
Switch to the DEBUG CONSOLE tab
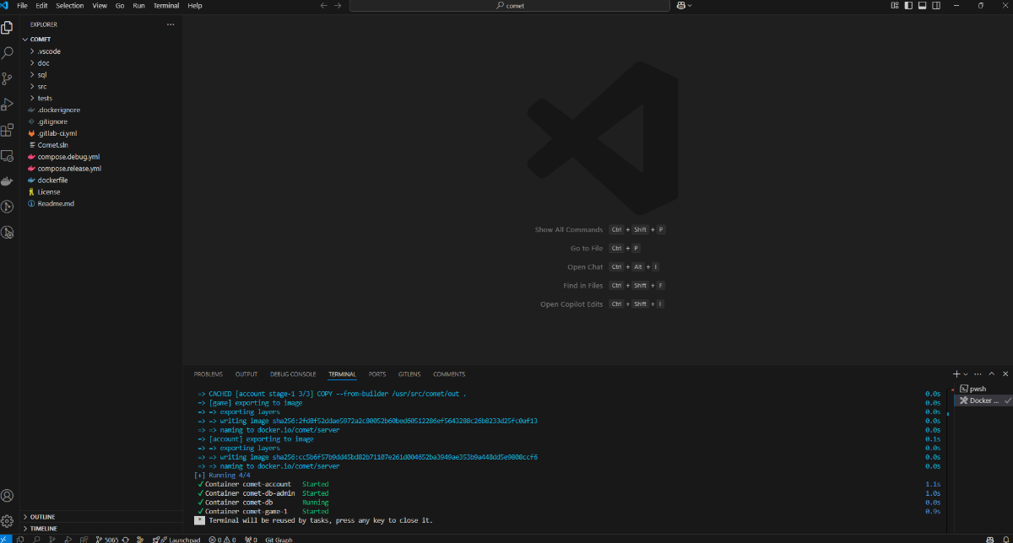(x=293, y=374)
